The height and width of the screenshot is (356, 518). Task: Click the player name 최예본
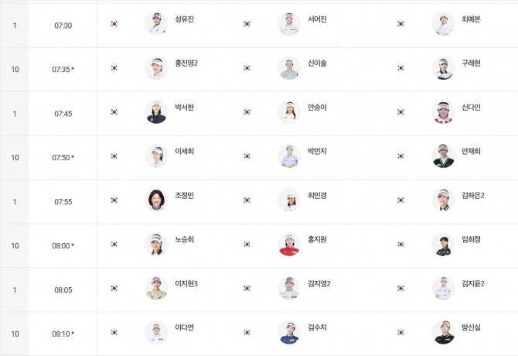click(x=471, y=19)
